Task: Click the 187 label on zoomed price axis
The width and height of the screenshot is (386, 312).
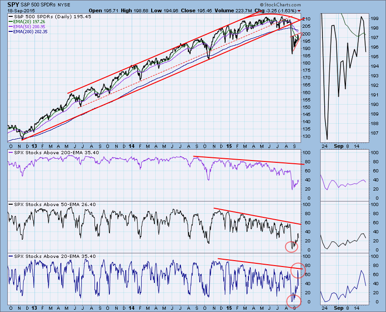Action: (375, 133)
